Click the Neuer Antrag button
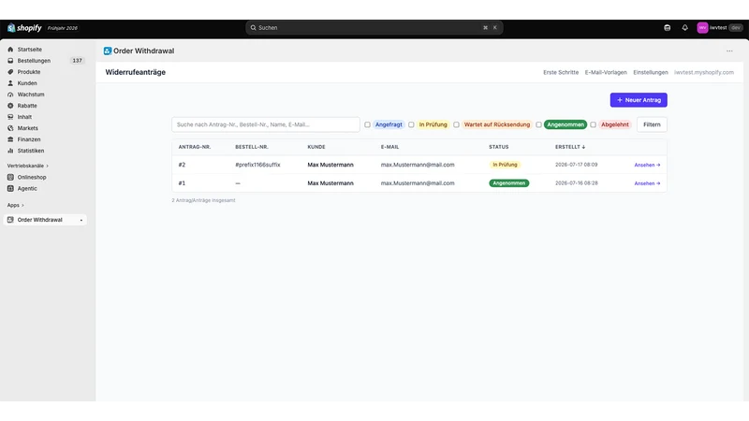This screenshot has width=749, height=421. [x=639, y=100]
